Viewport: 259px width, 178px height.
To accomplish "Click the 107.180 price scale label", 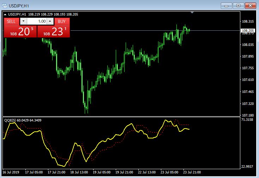I will (x=248, y=115).
